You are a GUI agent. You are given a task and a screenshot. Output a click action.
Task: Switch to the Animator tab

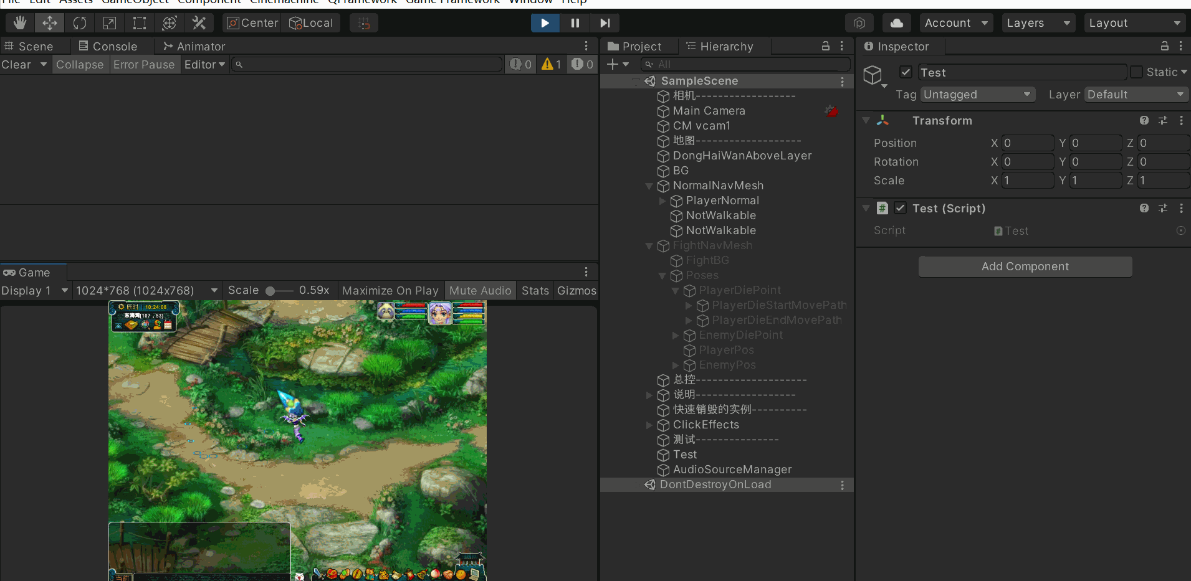pos(194,47)
